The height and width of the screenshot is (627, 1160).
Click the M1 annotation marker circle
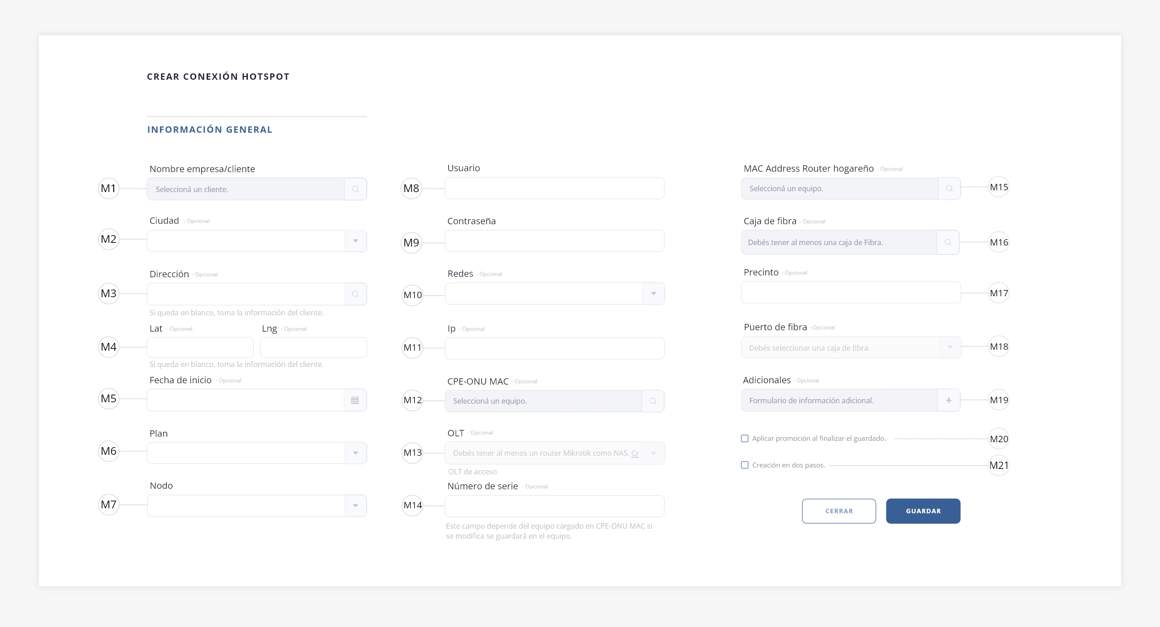(x=109, y=188)
